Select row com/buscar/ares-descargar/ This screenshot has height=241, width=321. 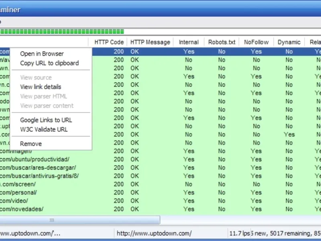coord(160,167)
